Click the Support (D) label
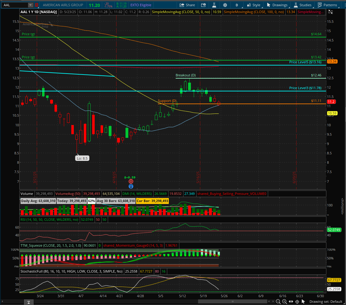 tap(167, 101)
